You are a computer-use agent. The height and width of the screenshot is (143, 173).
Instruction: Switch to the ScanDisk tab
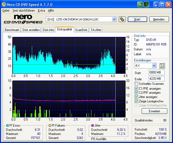pyautogui.click(x=81, y=30)
